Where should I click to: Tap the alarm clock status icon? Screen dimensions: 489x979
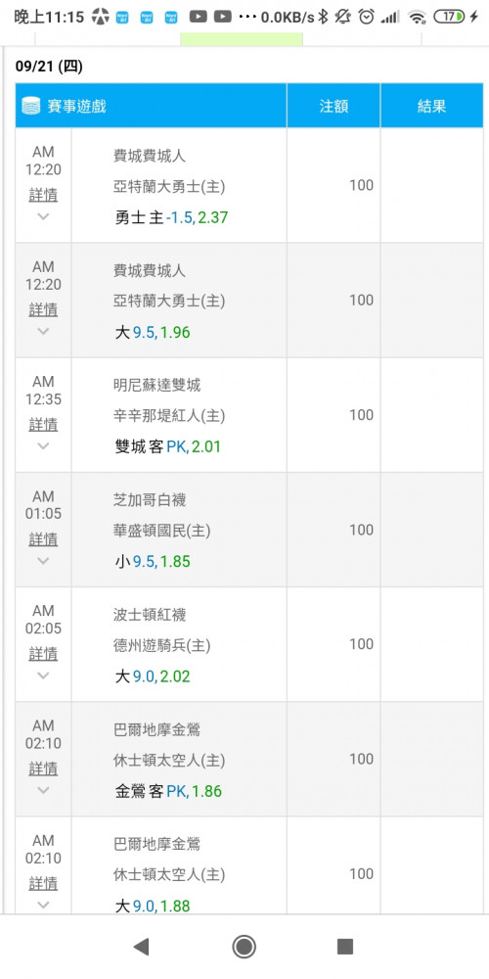[x=366, y=17]
